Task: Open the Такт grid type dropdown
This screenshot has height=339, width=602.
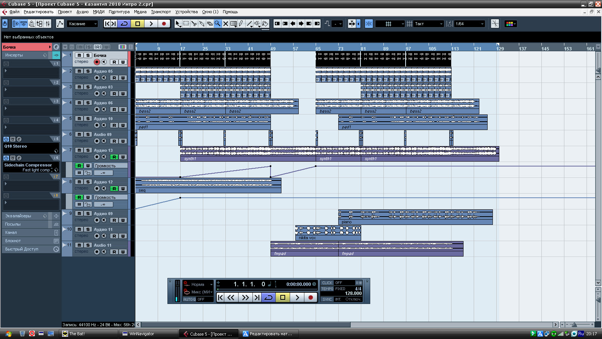Action: click(x=429, y=24)
